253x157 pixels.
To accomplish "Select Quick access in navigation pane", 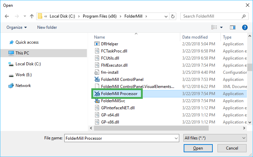I will pyautogui.click(x=27, y=42).
